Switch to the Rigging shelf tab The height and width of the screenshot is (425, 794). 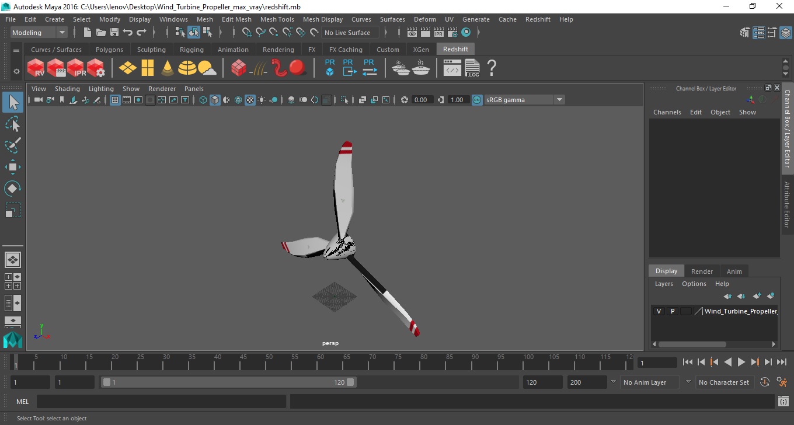[x=191, y=50]
